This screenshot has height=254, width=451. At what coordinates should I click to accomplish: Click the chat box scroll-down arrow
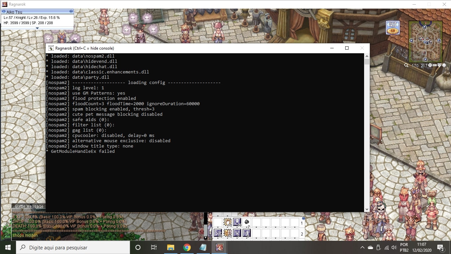[x=206, y=238]
